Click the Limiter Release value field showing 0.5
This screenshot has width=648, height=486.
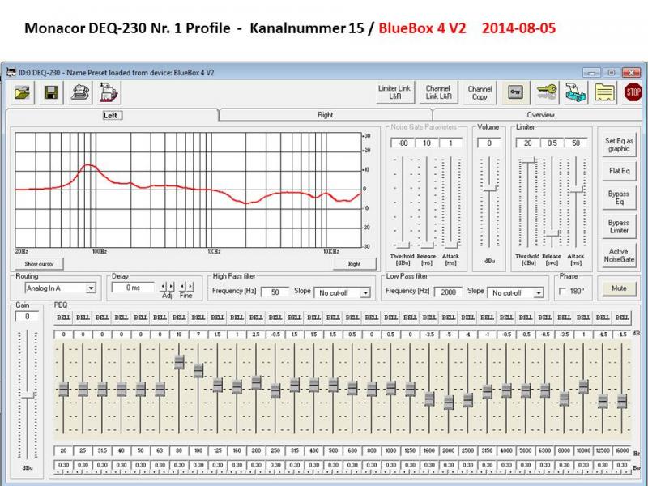tap(552, 143)
